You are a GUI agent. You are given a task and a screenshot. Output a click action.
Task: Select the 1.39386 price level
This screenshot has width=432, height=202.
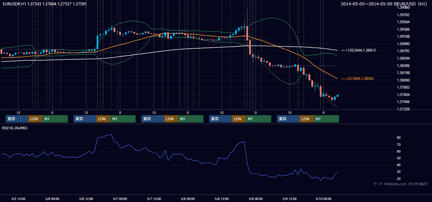(x=403, y=29)
